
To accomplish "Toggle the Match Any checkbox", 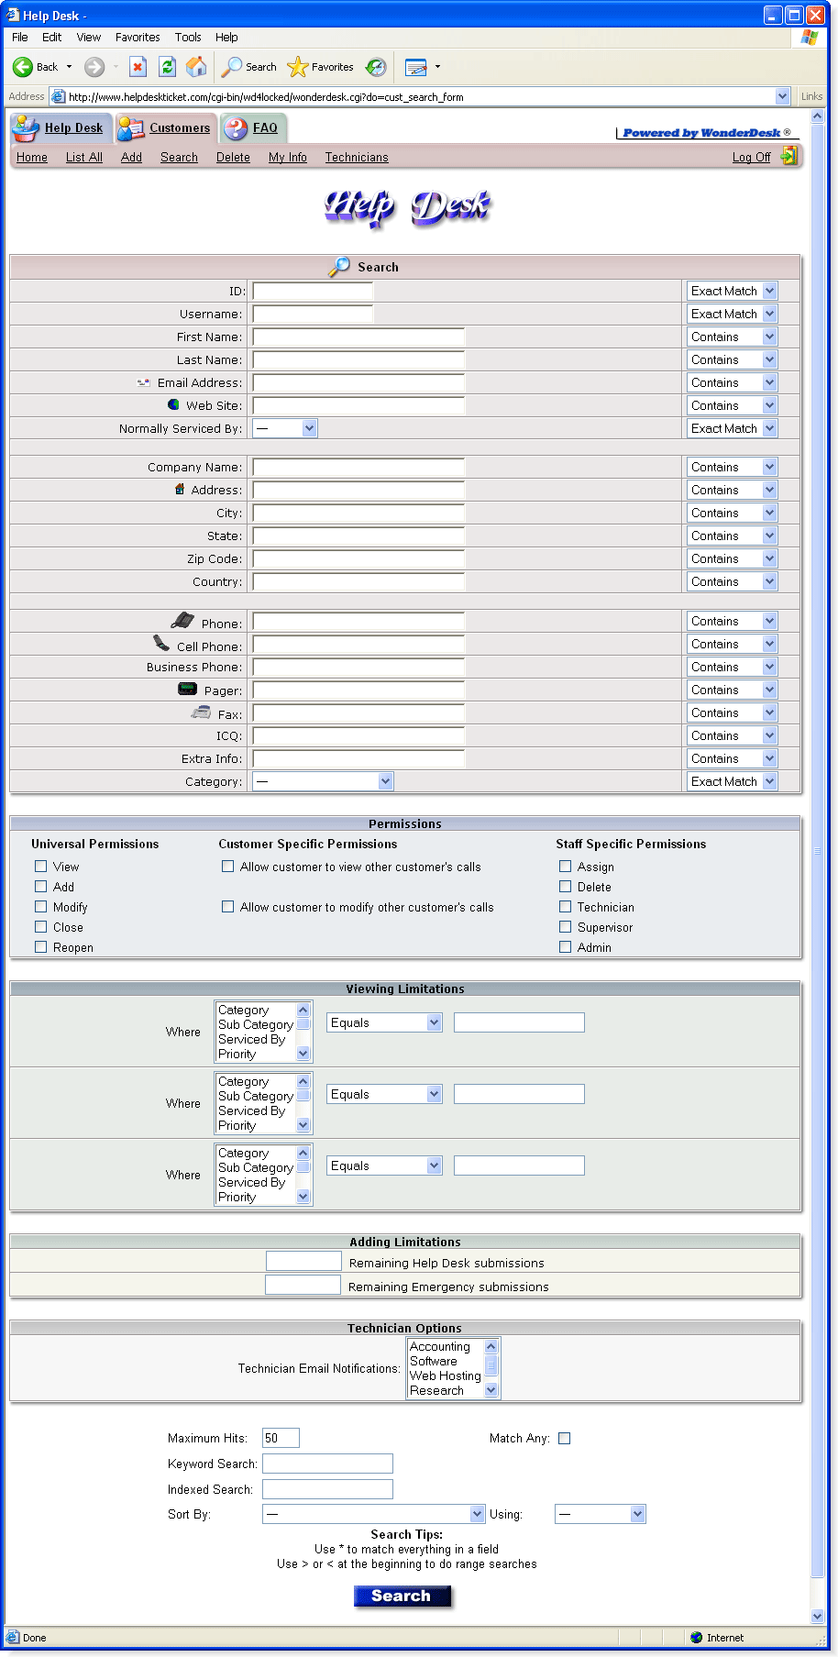I will coord(565,1439).
